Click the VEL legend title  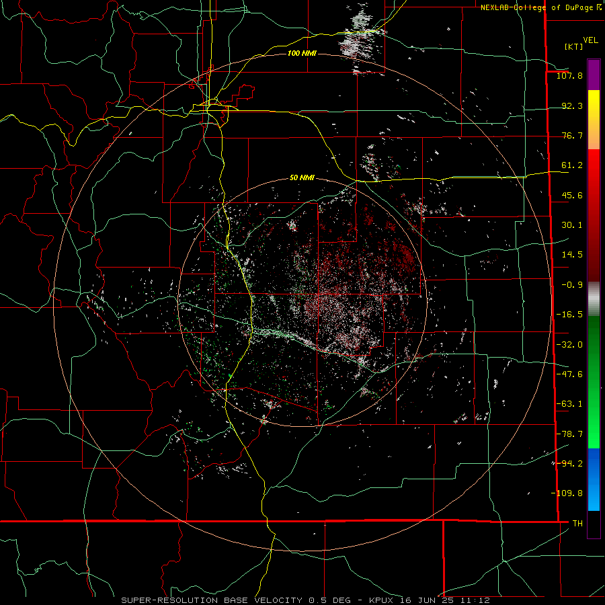(x=590, y=40)
